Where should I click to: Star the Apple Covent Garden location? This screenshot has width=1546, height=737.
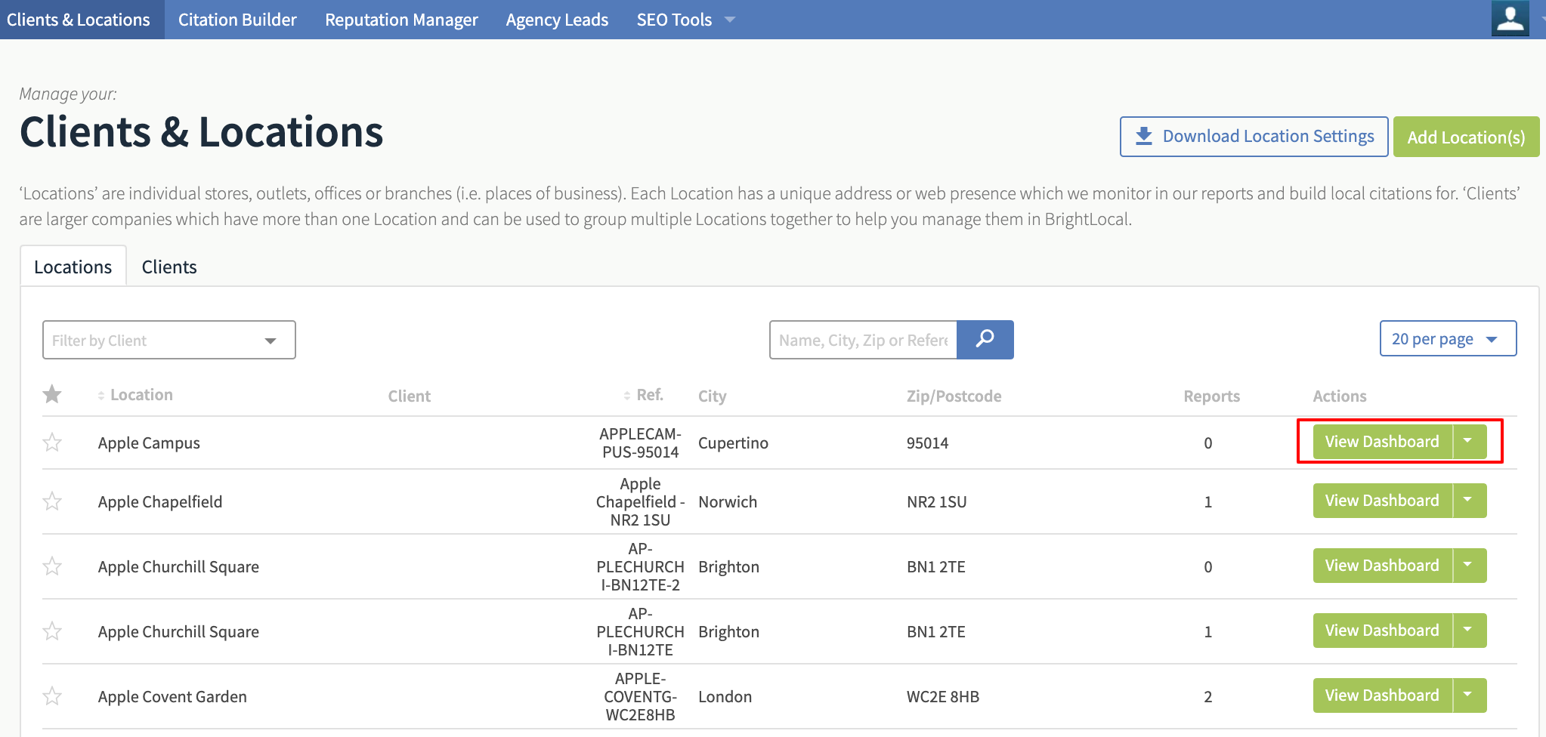[x=52, y=696]
